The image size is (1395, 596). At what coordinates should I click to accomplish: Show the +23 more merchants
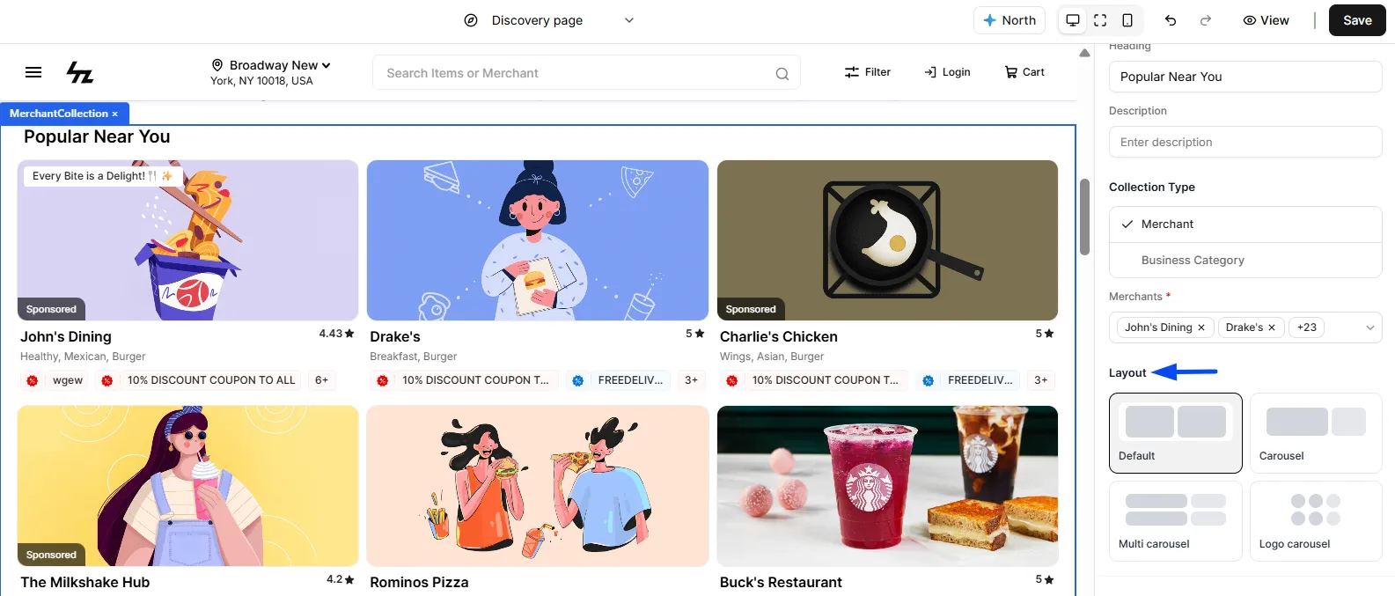pos(1307,327)
